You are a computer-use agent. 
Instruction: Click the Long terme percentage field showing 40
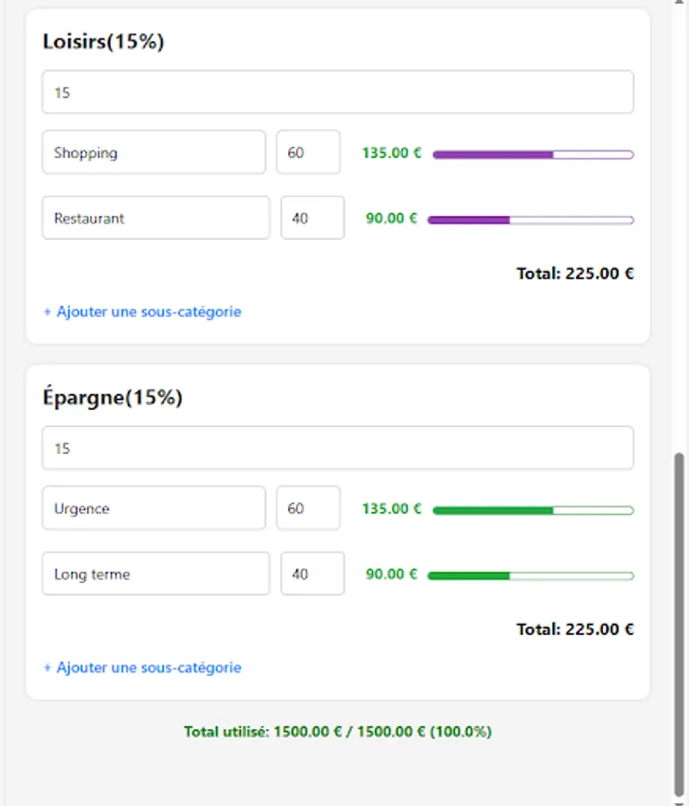310,574
